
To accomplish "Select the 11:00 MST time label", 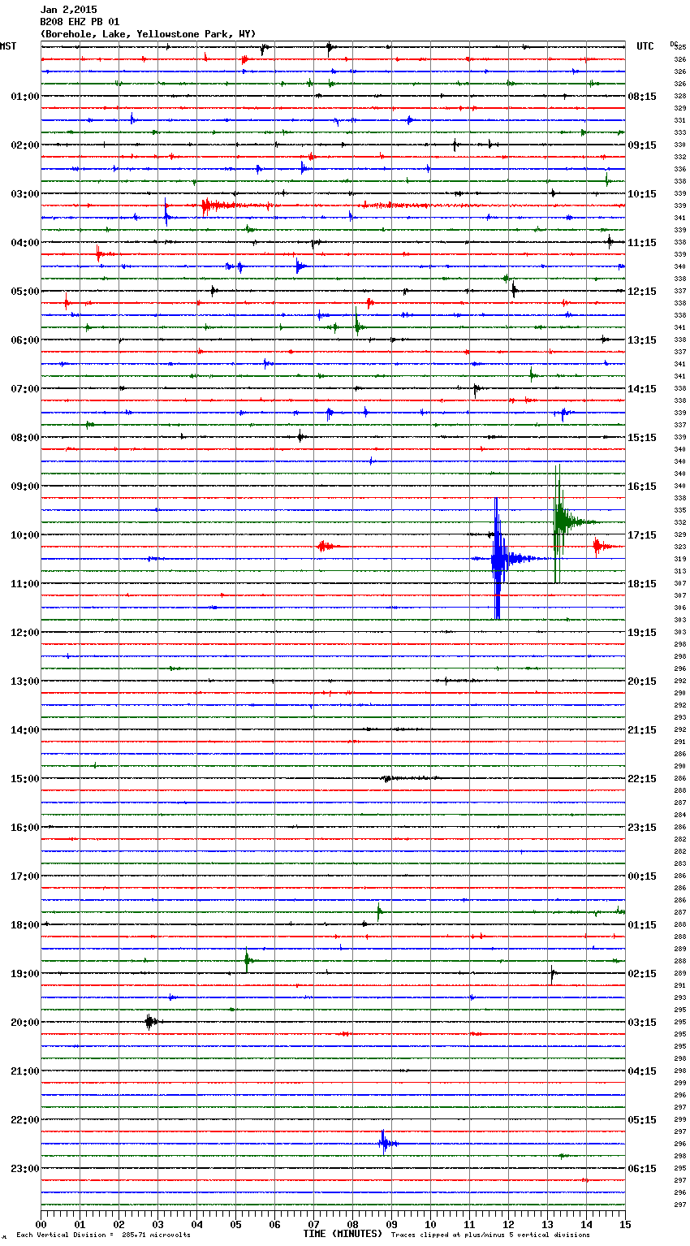I will tap(25, 584).
